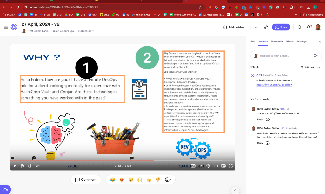The width and height of the screenshot is (325, 194).
Task: Switch to the Views tab
Action: [x=289, y=42]
